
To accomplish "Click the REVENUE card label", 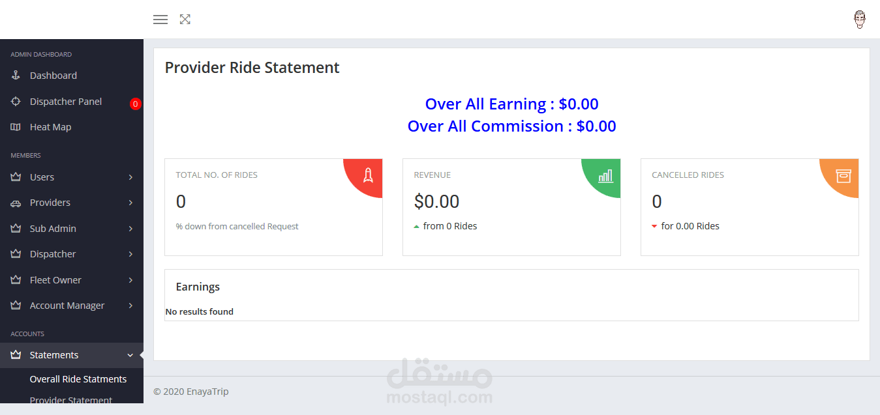I will 432,175.
